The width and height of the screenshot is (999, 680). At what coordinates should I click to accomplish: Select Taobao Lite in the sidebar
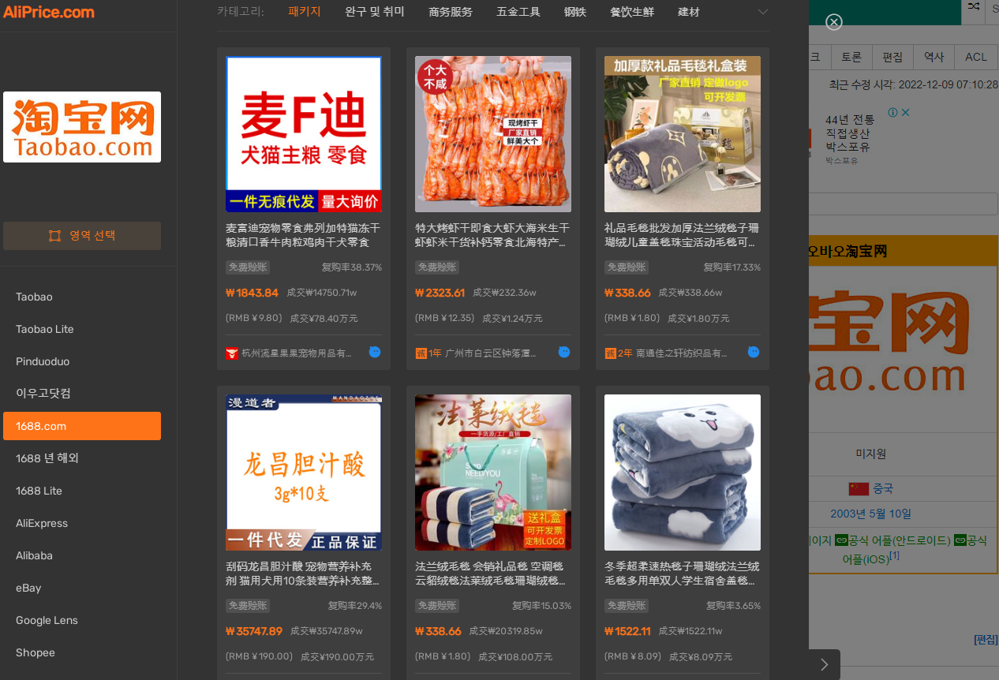[82, 329]
